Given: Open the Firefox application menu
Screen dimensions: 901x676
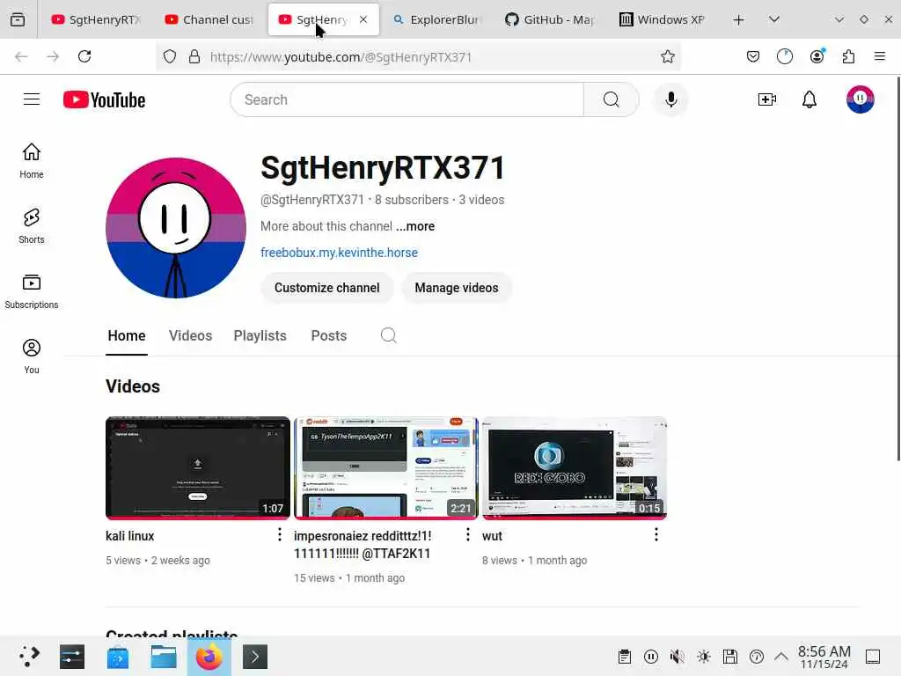Looking at the screenshot, I should [879, 56].
